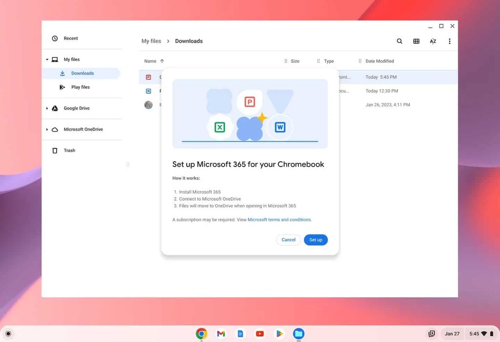Image resolution: width=500 pixels, height=342 pixels.
Task: Open Microsoft terms and conditions link
Action: click(279, 219)
